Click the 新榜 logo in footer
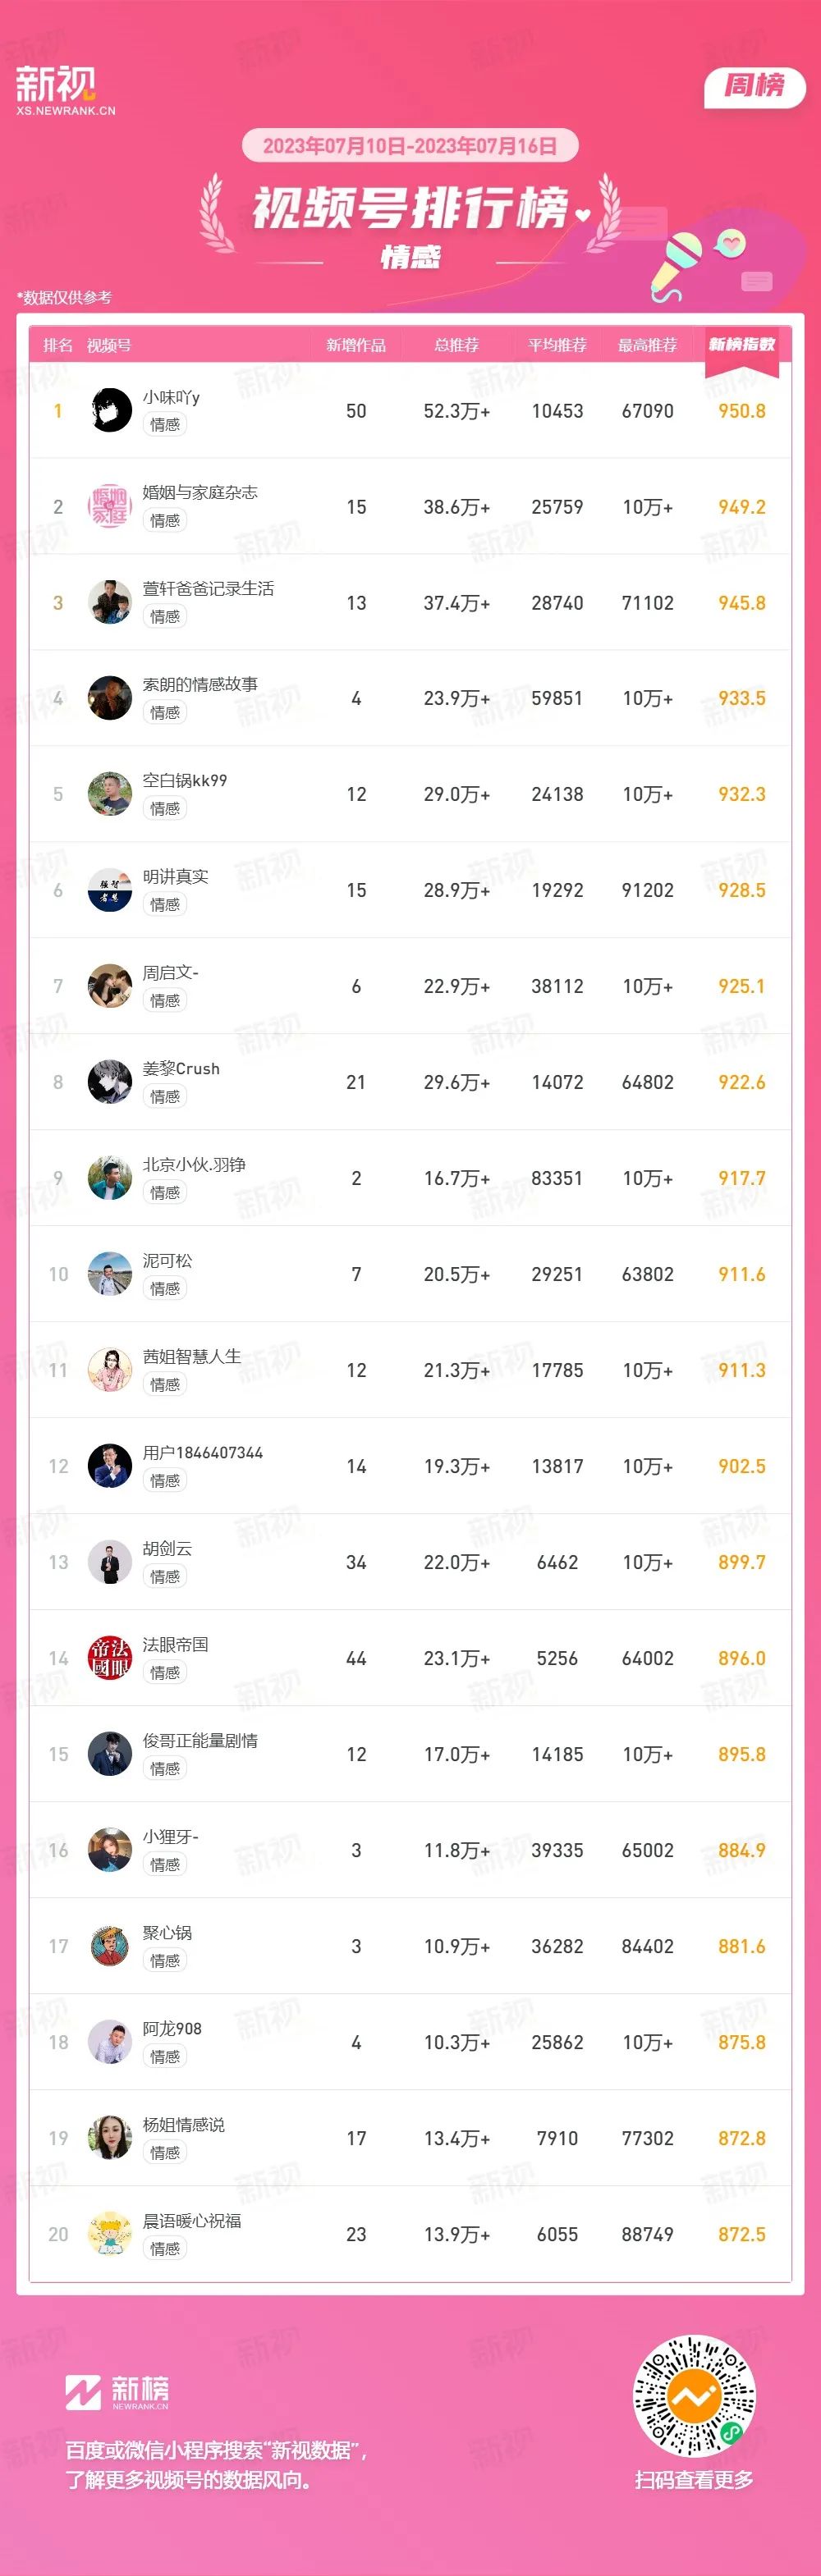The width and height of the screenshot is (821, 2576). [117, 2392]
